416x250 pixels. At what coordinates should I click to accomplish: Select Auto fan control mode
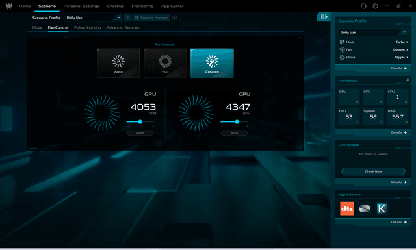pos(118,63)
